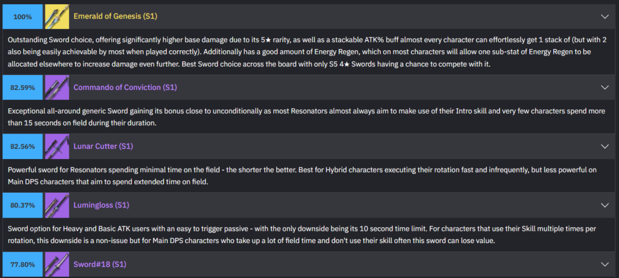Click the 82.56% rating badge
Image resolution: width=619 pixels, height=278 pixels.
(22, 146)
